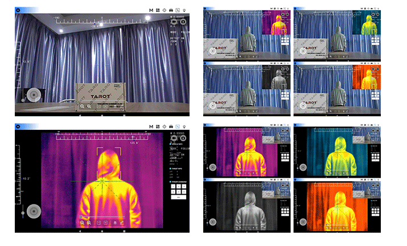Open the purple thermal inset in the small curtain view
407x246 pixels.
[276, 22]
